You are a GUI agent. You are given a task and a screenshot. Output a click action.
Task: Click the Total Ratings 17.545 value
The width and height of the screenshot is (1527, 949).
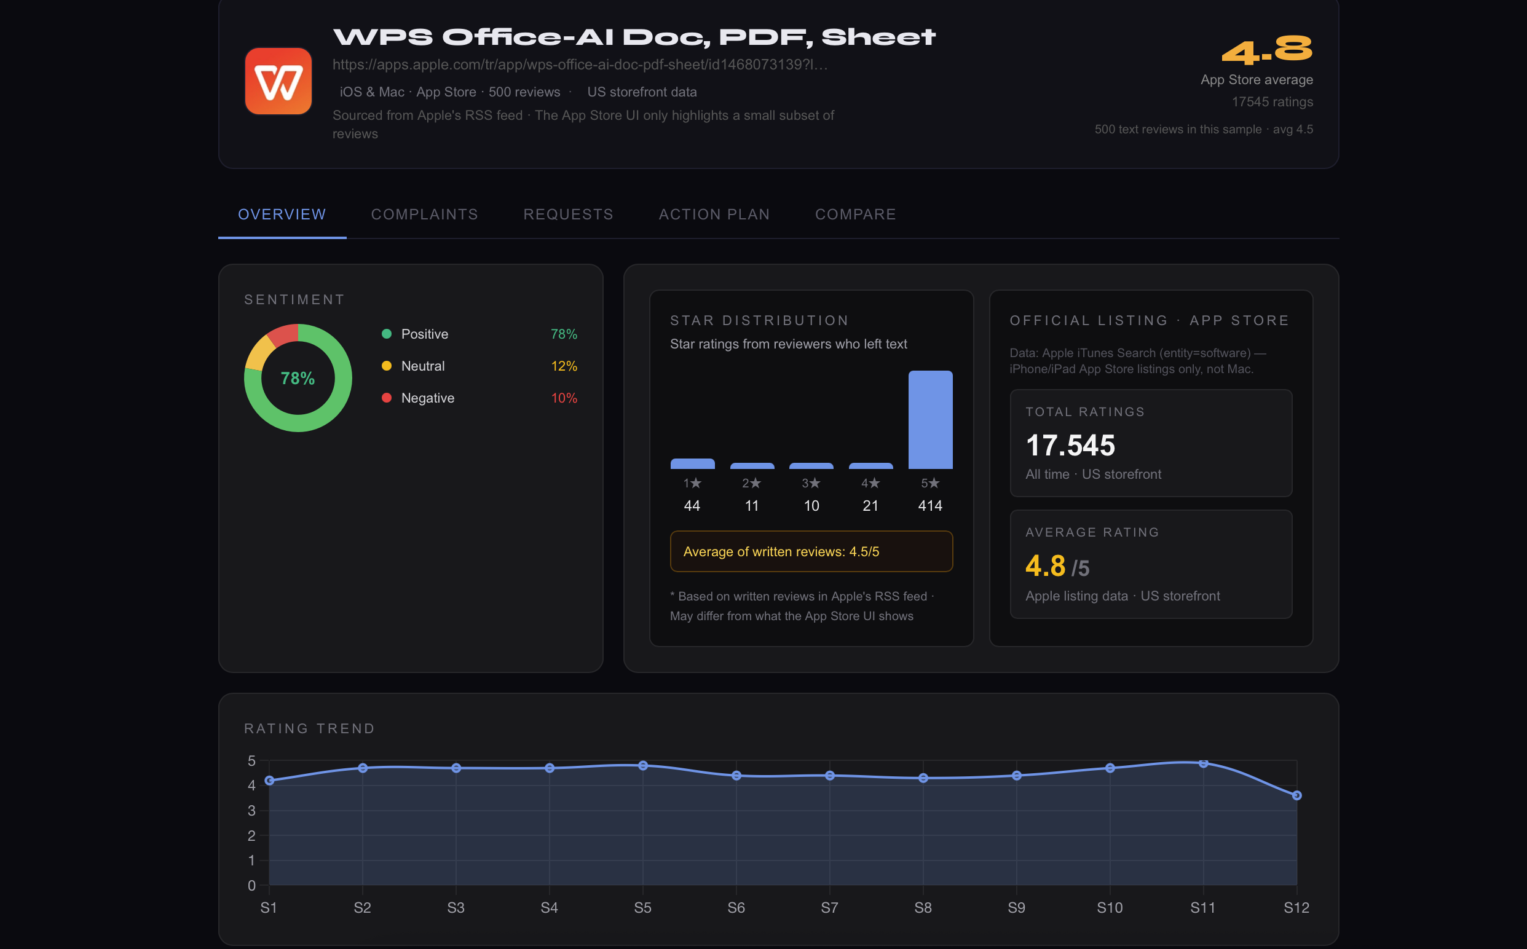point(1070,446)
